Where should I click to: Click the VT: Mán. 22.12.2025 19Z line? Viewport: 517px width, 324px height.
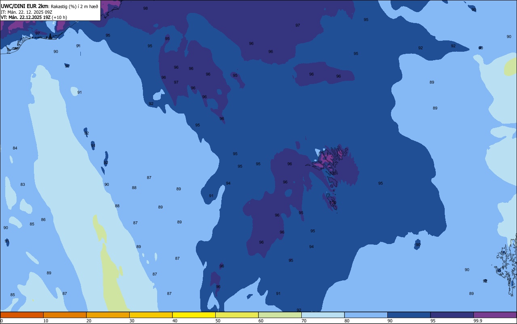(25, 17)
